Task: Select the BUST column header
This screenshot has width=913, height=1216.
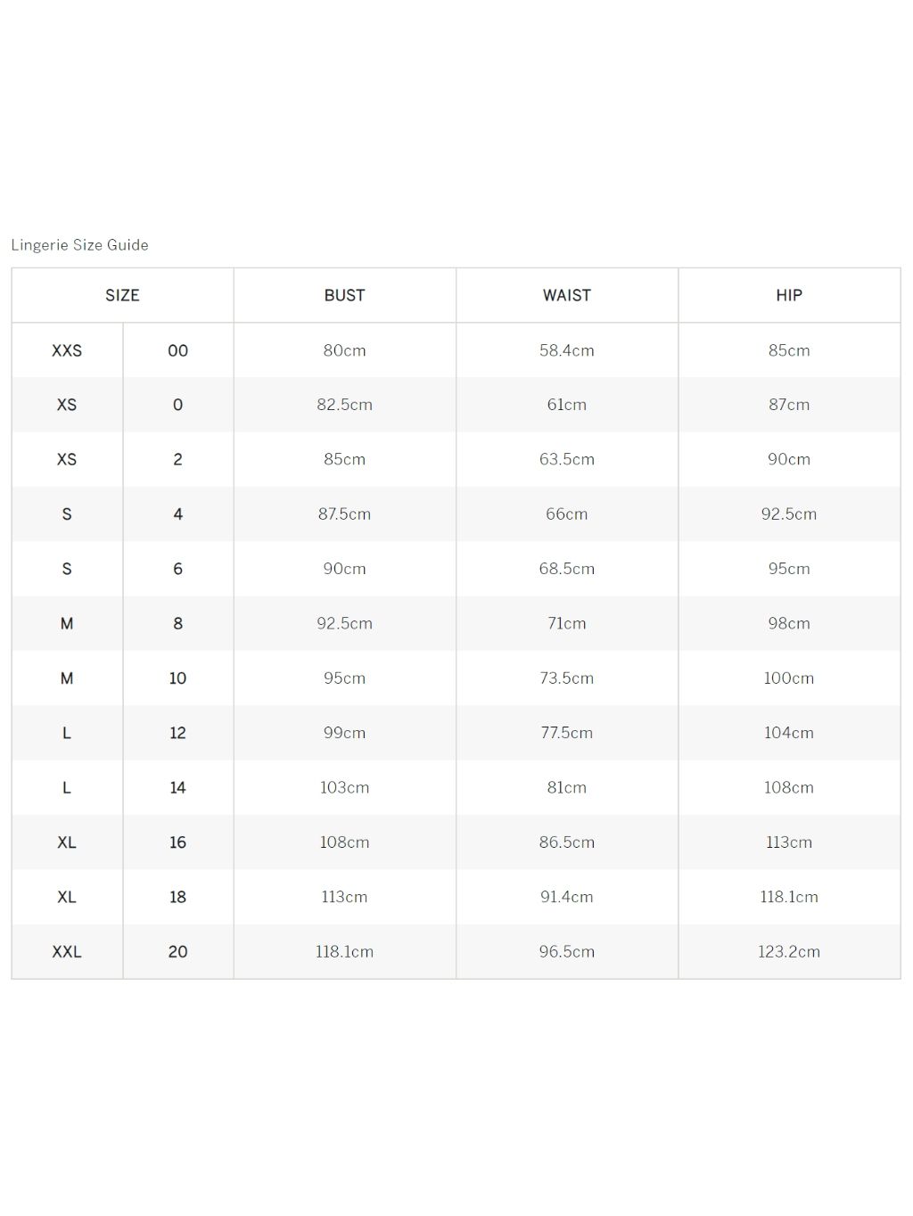Action: pos(344,295)
